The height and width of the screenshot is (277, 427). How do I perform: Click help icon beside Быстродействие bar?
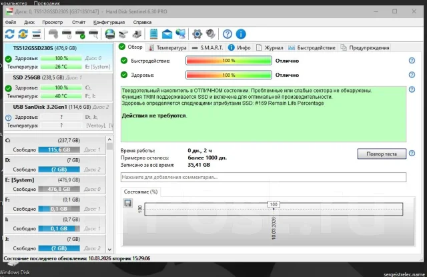point(412,61)
